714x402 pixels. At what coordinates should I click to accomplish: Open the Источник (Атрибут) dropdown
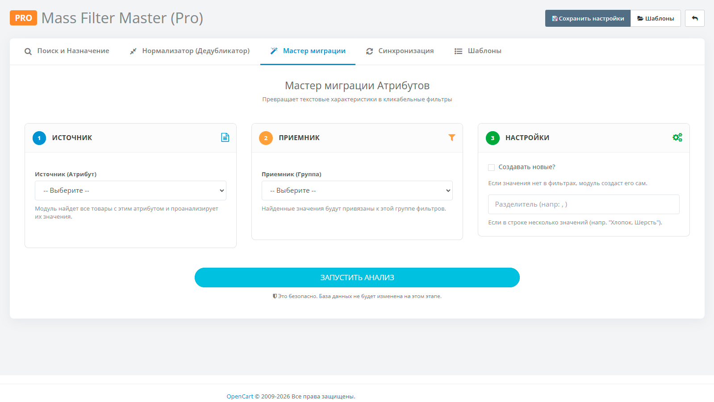pos(130,191)
